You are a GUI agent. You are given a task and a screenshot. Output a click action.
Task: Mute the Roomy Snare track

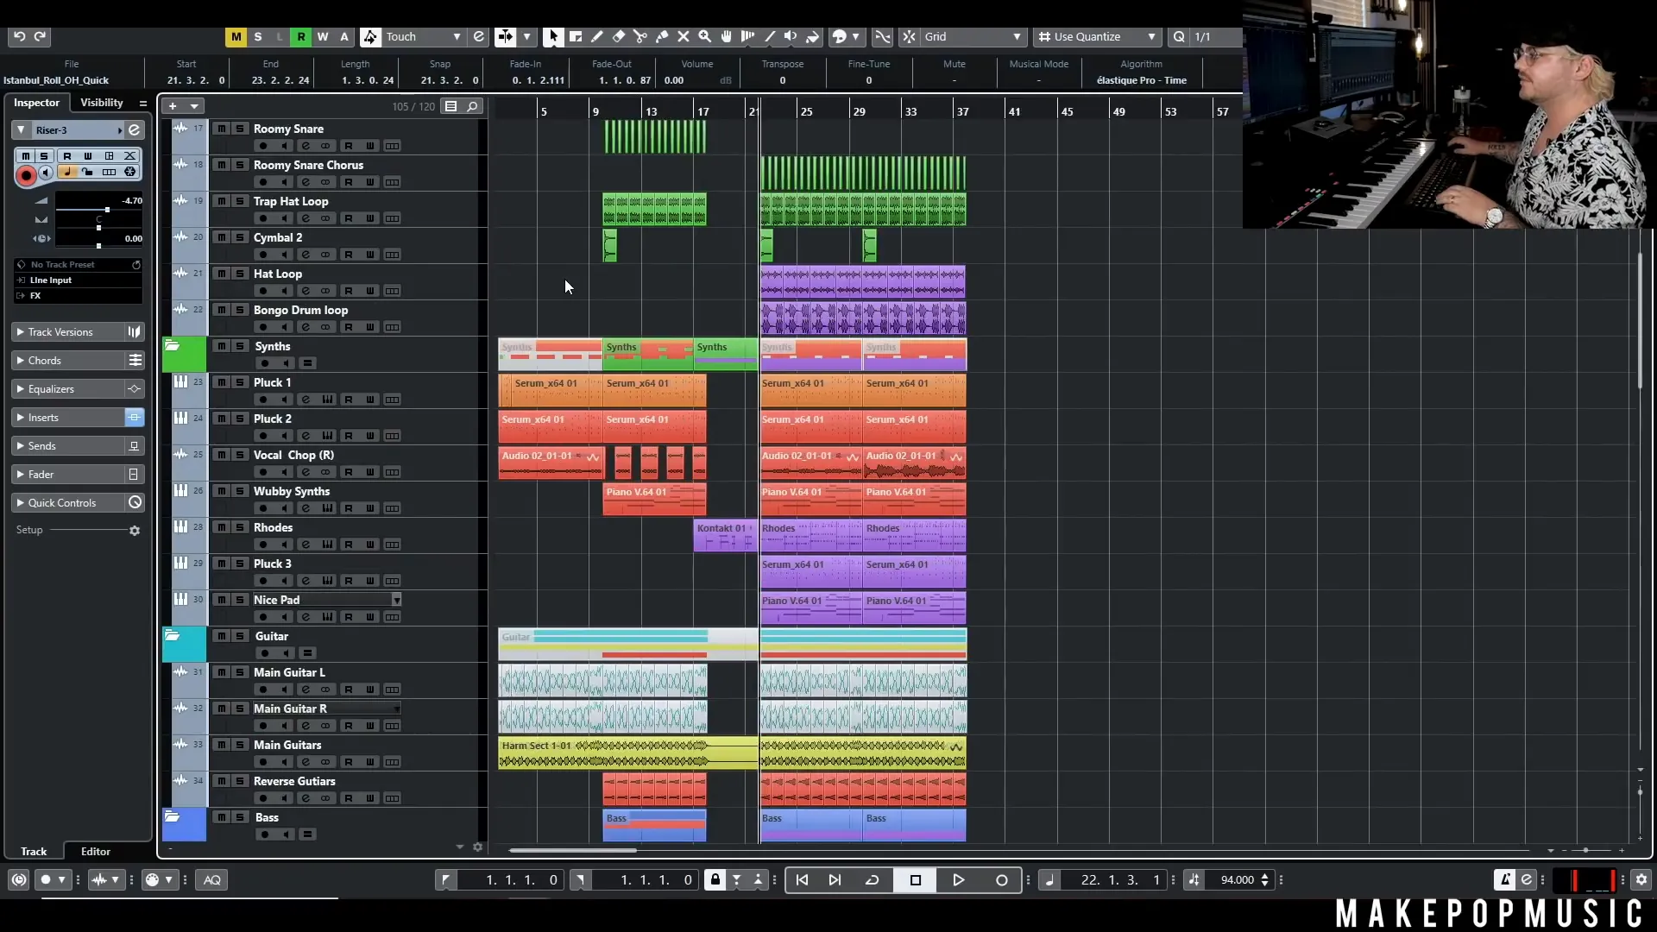pos(221,129)
